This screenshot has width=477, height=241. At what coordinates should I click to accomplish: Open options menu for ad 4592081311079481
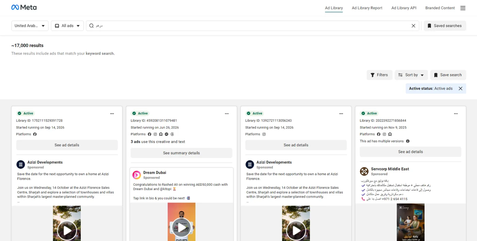pos(227,114)
